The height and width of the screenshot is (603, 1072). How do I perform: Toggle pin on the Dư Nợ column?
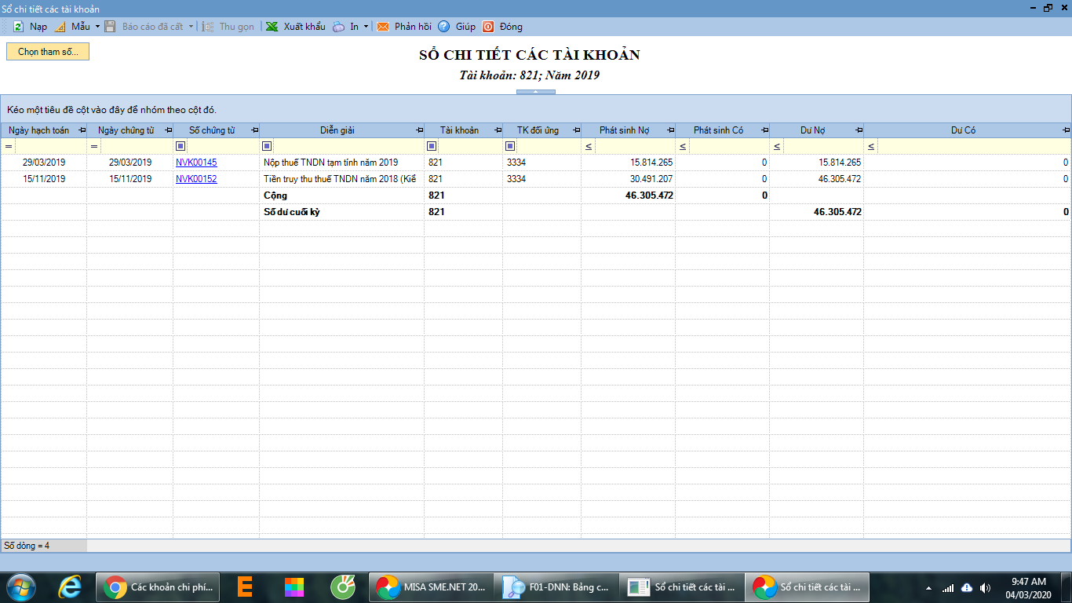pos(859,130)
